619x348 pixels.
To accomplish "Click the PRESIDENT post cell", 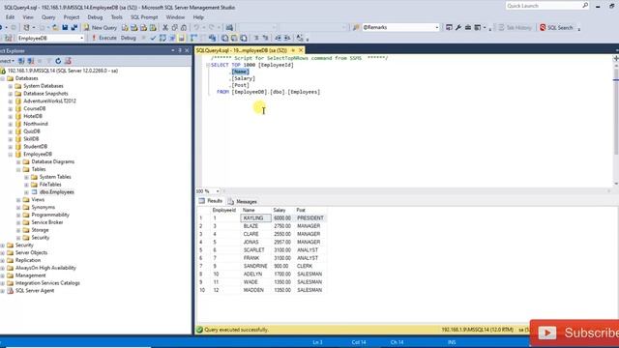I will [310, 218].
